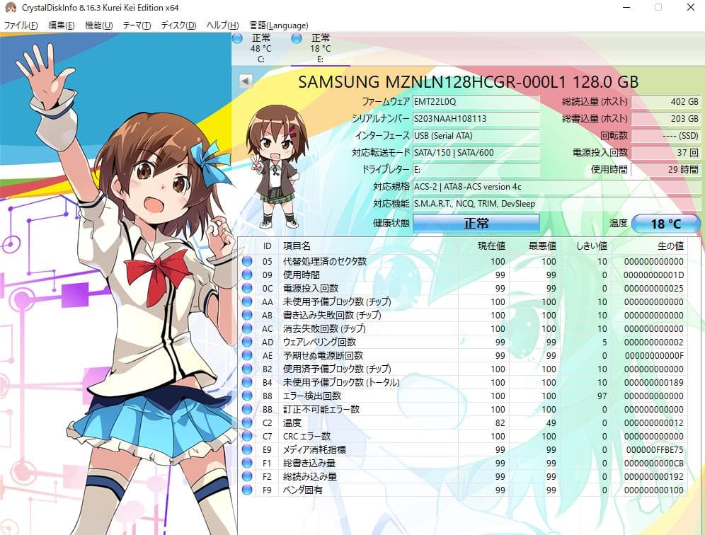Image resolution: width=705 pixels, height=535 pixels.
Task: Open the 機能(U) menu
Action: (x=98, y=25)
